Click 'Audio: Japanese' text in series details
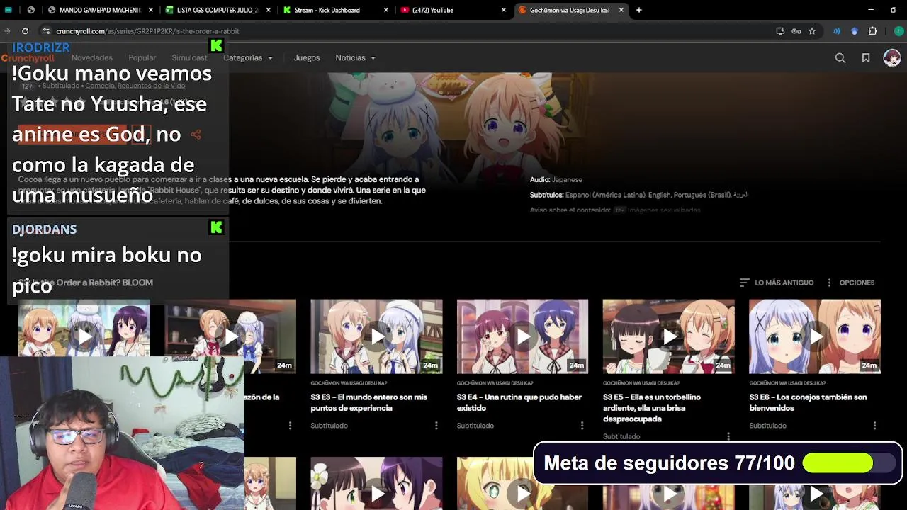The width and height of the screenshot is (907, 510). [x=556, y=180]
